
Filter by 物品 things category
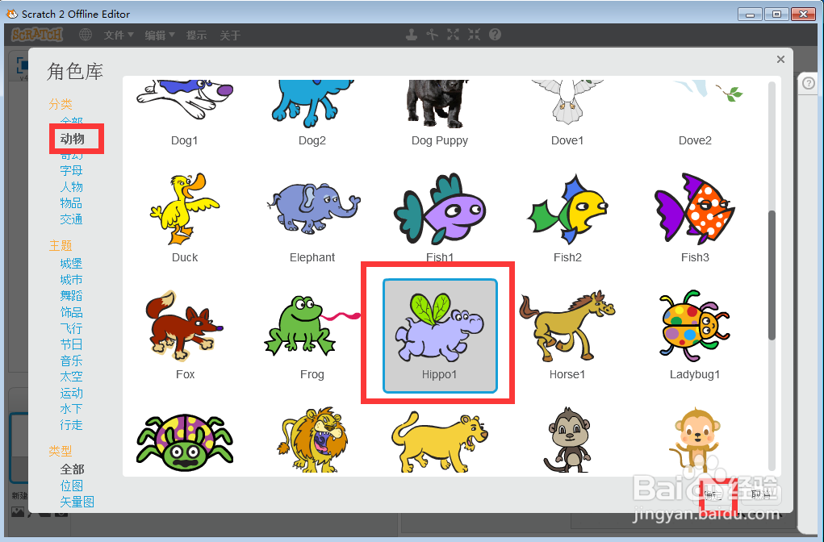71,203
